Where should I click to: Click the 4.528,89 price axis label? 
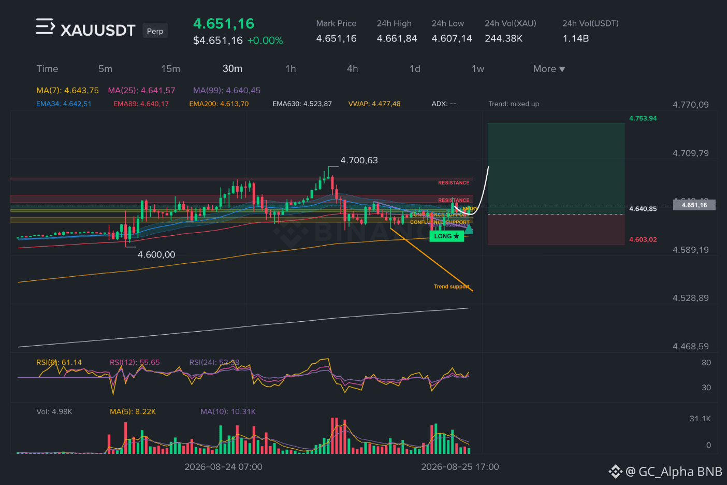[690, 298]
